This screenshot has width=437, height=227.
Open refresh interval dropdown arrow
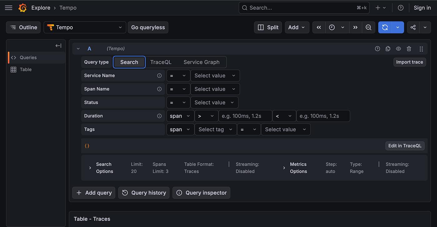click(398, 27)
